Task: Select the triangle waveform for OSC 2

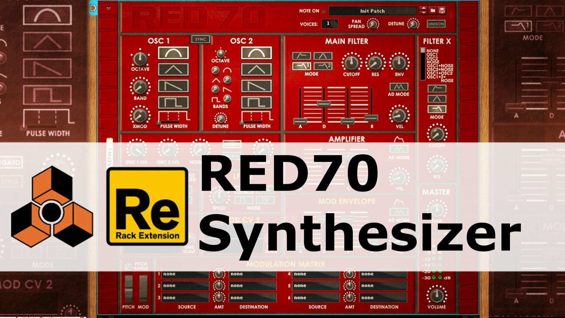Action: point(257,69)
